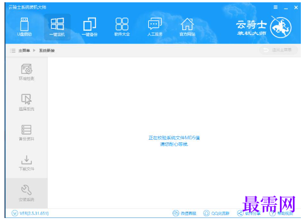Select the 安装系统 step in sidebar

27,193
